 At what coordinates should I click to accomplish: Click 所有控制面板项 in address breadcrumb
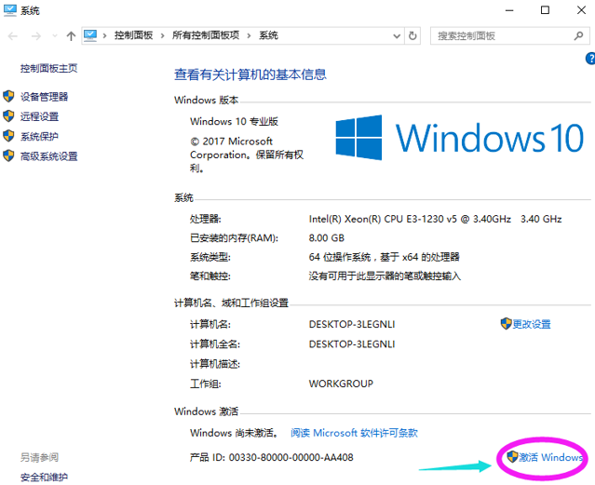click(206, 35)
